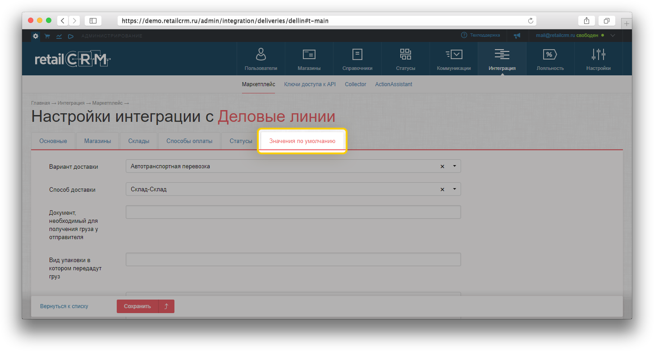Open the Статусы section icon
This screenshot has width=654, height=351.
(406, 54)
